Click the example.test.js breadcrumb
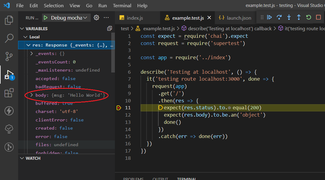The width and height of the screenshot is (325, 180). tap(159, 29)
